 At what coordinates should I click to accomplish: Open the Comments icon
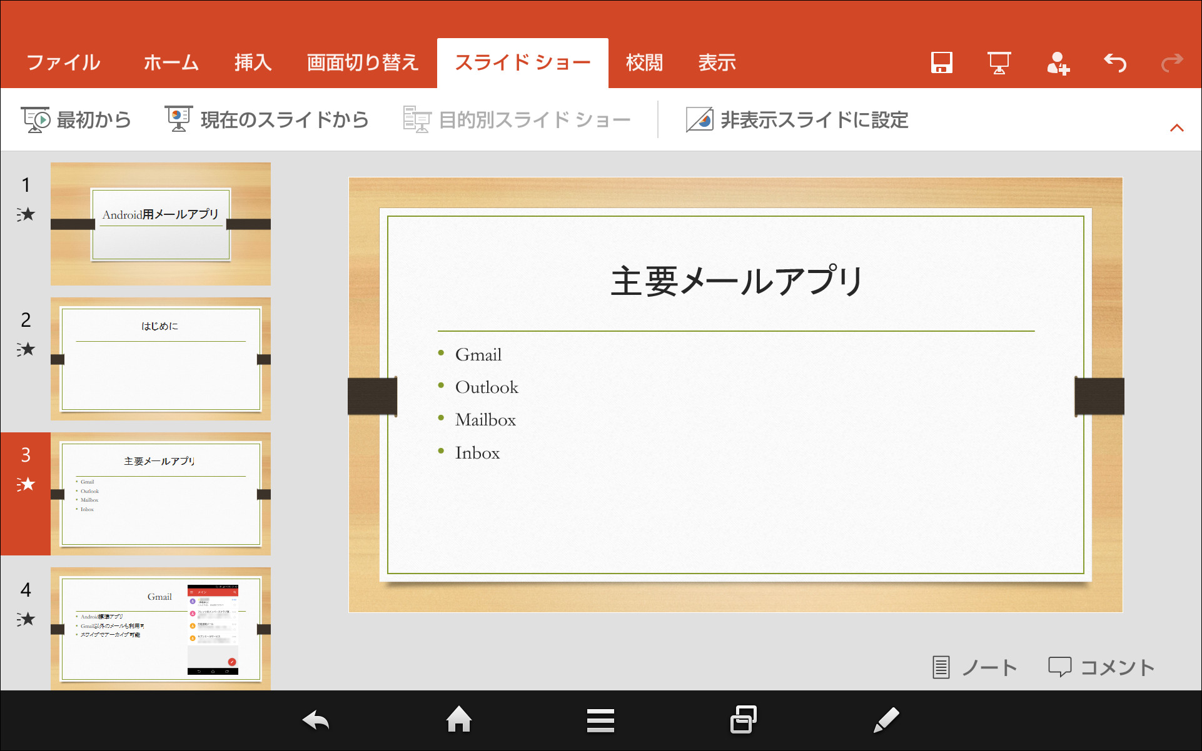pyautogui.click(x=1101, y=667)
